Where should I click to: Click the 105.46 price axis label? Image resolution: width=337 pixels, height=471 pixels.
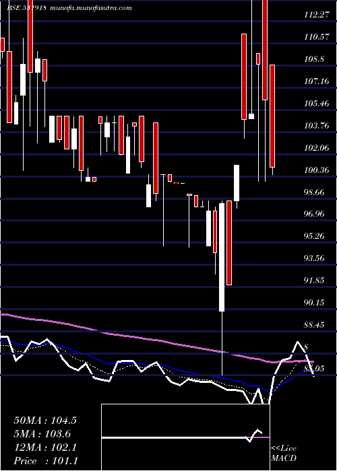point(317,104)
